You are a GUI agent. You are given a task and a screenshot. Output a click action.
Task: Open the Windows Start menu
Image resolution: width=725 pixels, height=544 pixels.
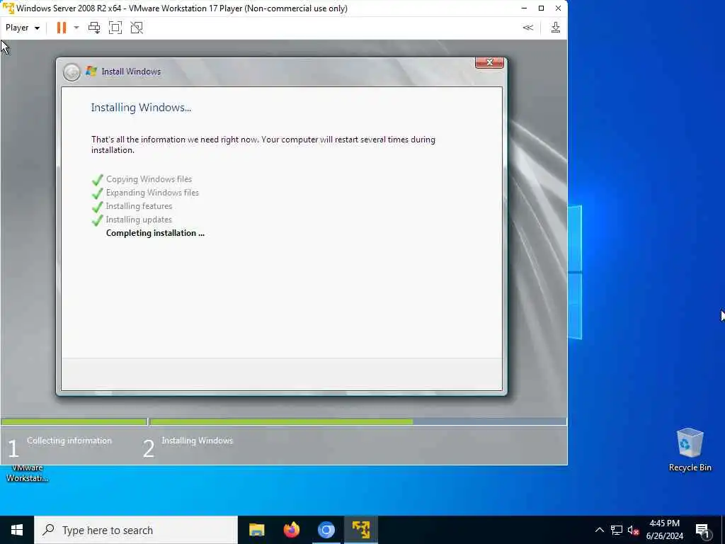coord(17,530)
